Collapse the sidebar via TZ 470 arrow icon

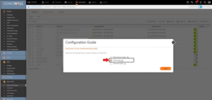click(29, 2)
